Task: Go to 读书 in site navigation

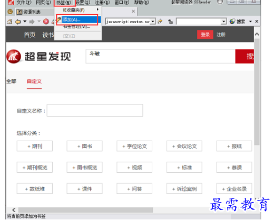Action: pyautogui.click(x=48, y=35)
